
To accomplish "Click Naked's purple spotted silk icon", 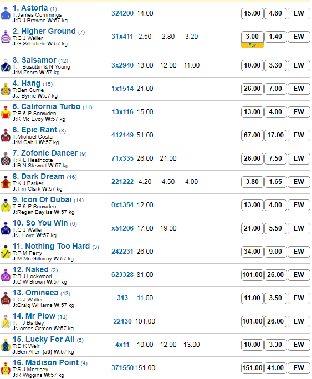I will [x=6, y=275].
